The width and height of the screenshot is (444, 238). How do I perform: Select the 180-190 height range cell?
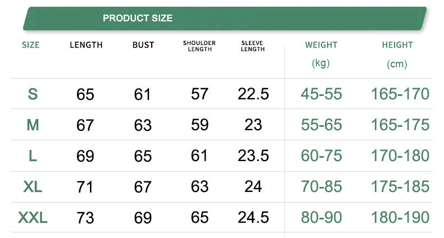click(x=400, y=217)
